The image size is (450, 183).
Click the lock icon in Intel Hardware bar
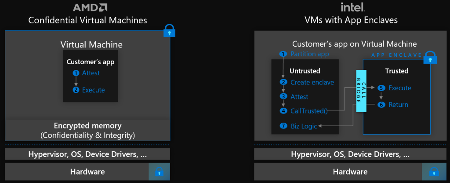click(x=433, y=172)
